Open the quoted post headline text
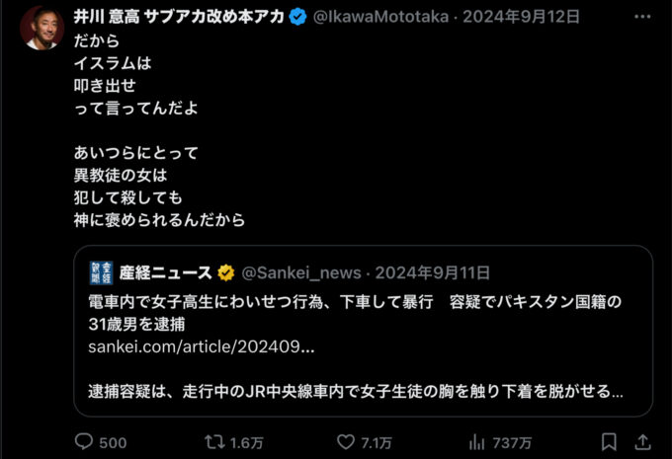Image resolution: width=672 pixels, height=459 pixels. (355, 313)
